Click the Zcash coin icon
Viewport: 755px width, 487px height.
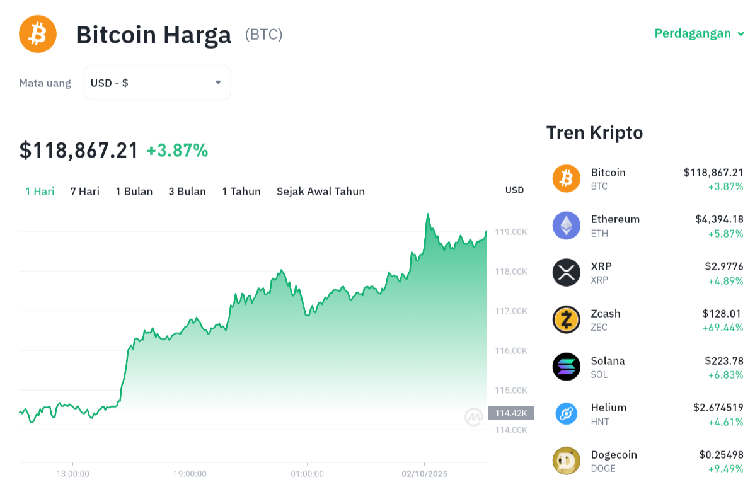click(x=566, y=319)
